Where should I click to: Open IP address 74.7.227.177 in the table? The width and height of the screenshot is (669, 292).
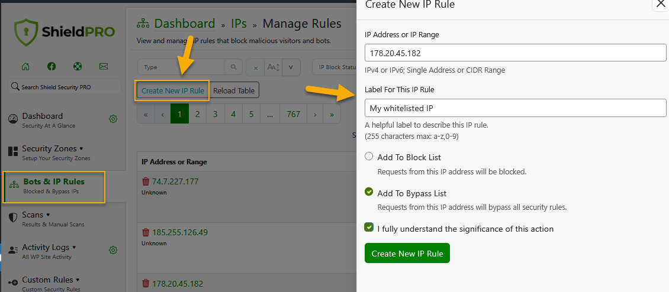tap(175, 181)
